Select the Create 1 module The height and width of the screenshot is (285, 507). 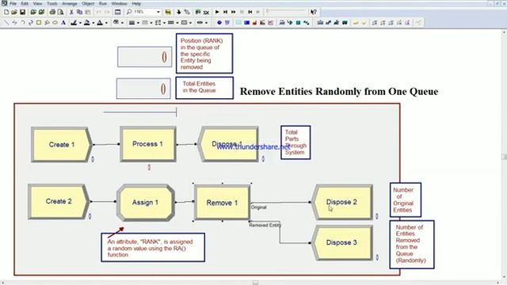[62, 144]
